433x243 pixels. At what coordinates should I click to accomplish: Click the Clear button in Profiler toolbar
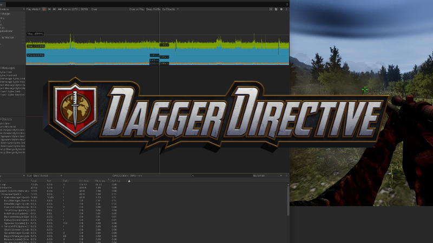[94, 9]
